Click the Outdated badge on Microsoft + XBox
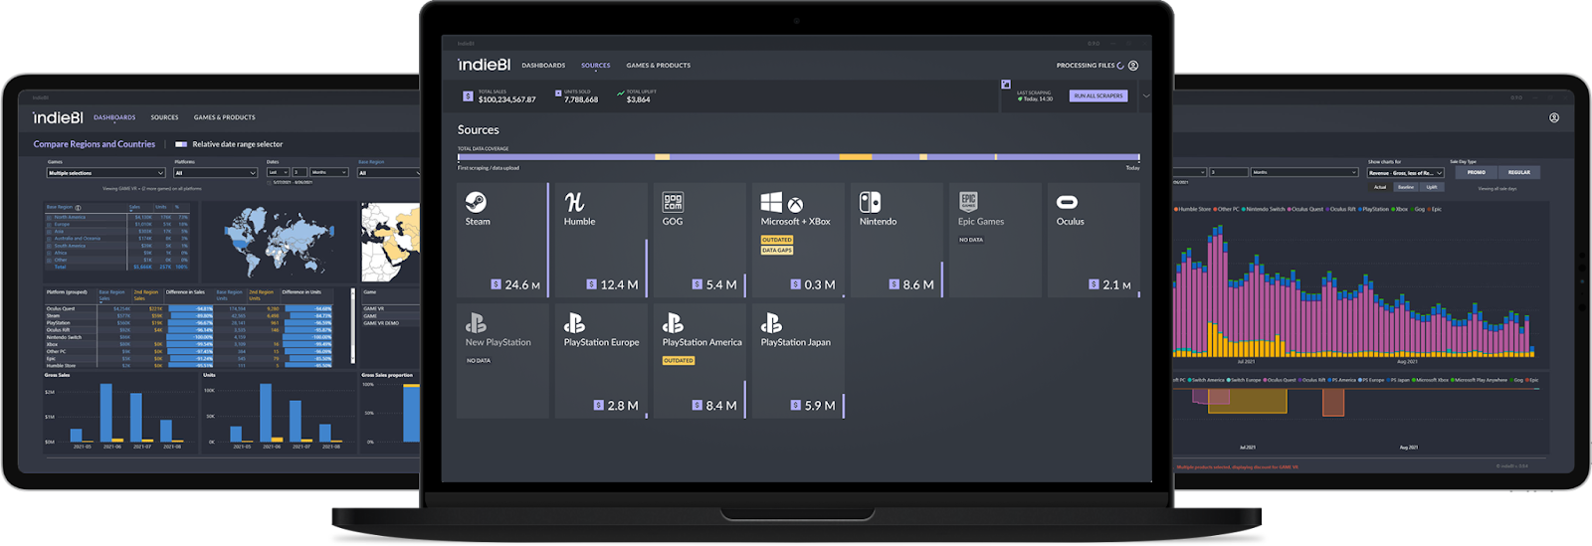The width and height of the screenshot is (1592, 546). click(x=777, y=240)
